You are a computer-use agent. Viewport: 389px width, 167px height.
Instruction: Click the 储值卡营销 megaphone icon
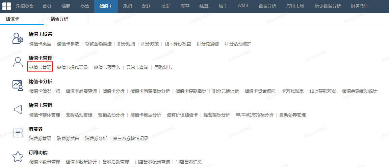[x=18, y=109]
